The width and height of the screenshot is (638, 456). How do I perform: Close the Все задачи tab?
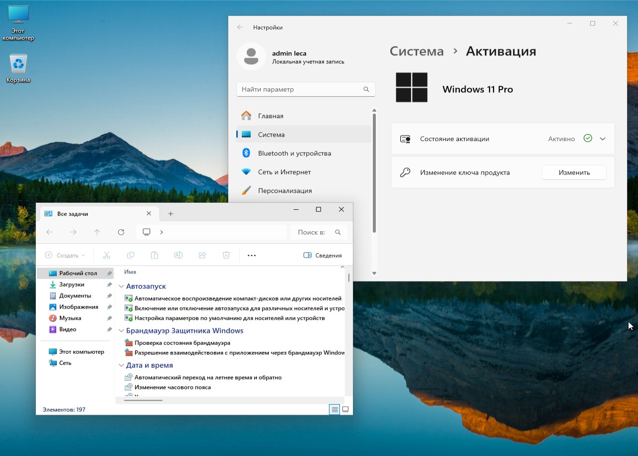point(149,213)
